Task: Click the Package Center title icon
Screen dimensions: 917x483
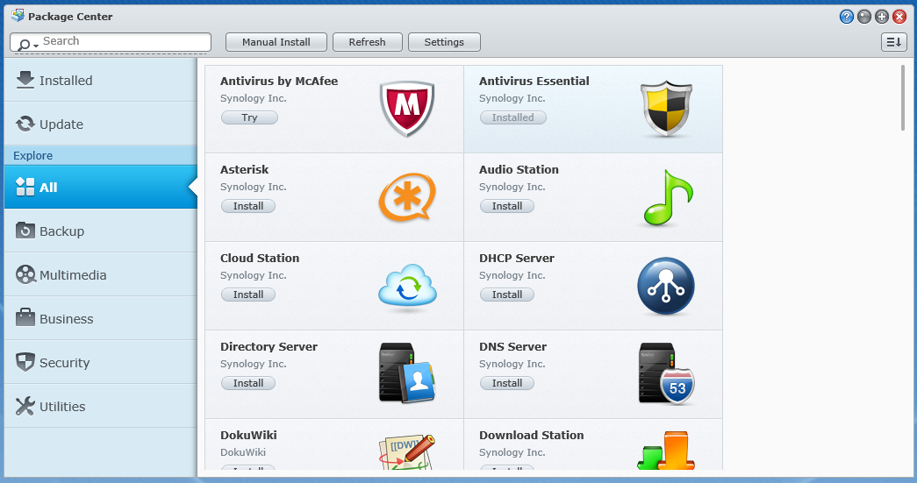Action: [18, 16]
